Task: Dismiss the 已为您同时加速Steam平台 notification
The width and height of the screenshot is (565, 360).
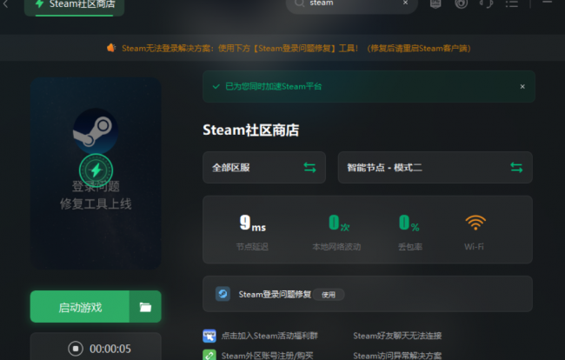Action: 522,86
